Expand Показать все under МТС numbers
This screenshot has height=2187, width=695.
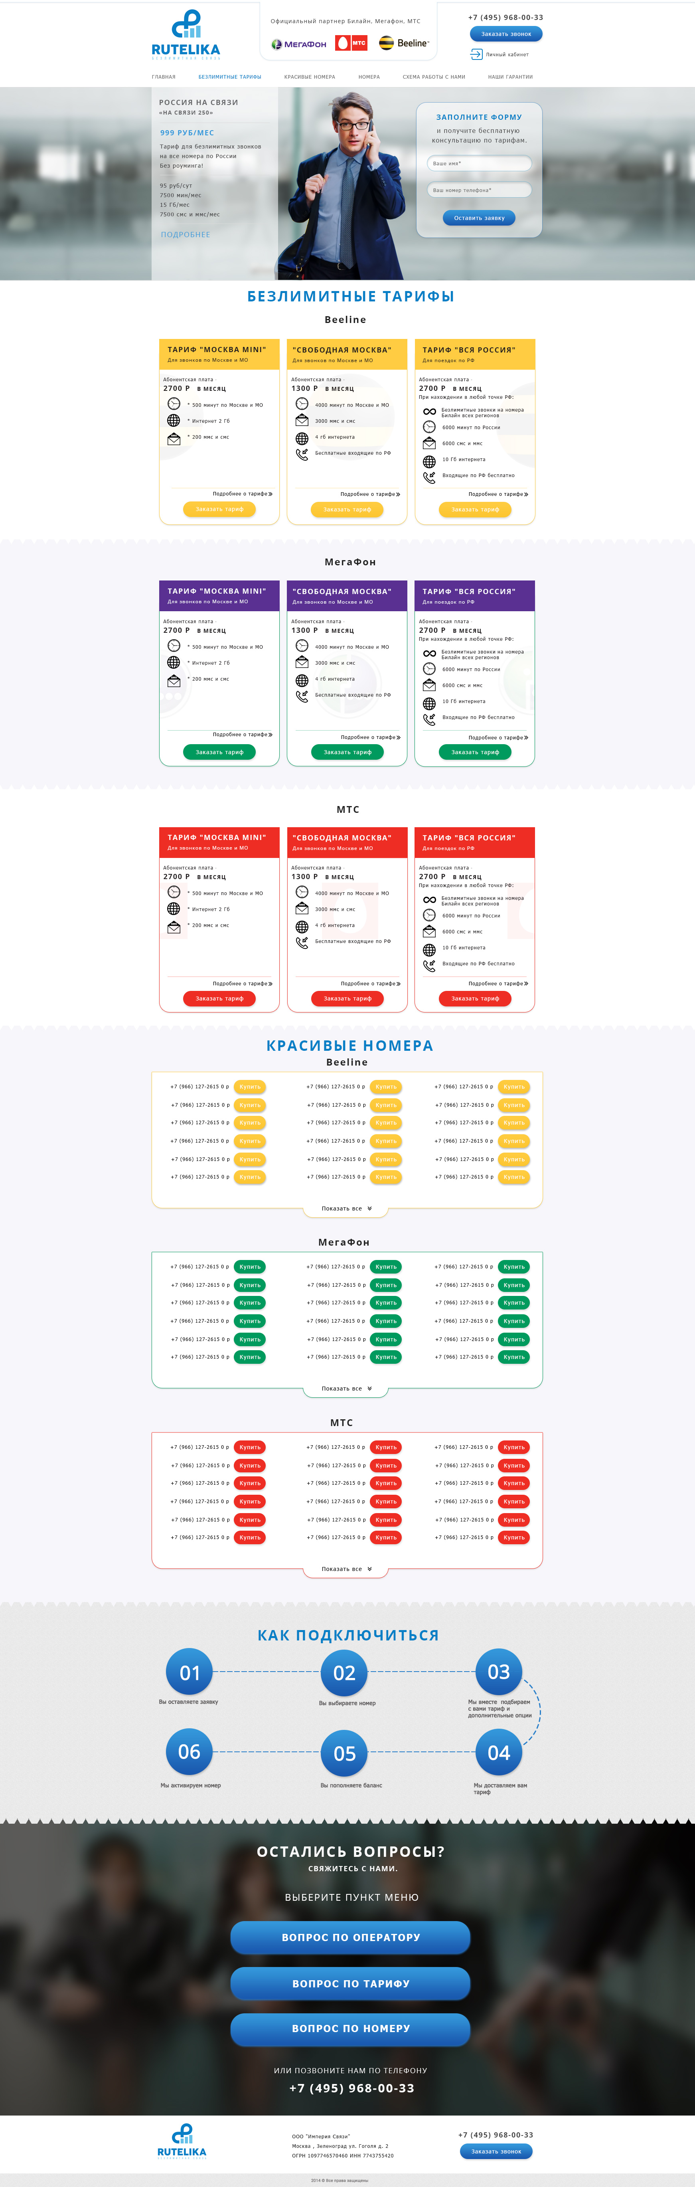click(346, 1569)
